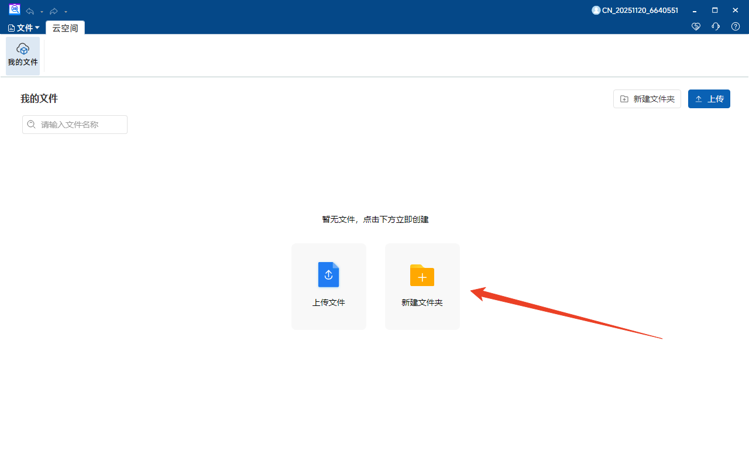Viewport: 749px width, 468px height.
Task: Select 我的文件 in the sidebar
Action: [22, 56]
